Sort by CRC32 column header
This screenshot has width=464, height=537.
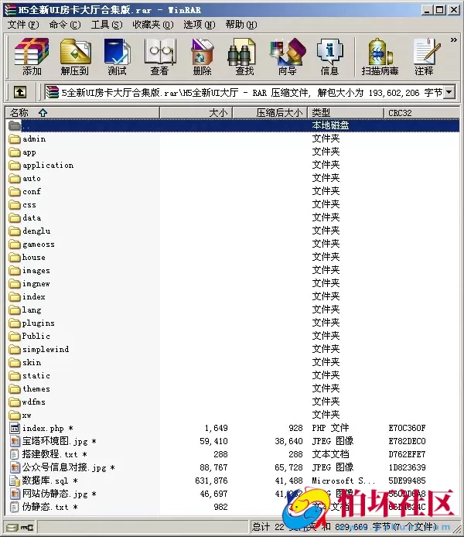click(x=421, y=113)
